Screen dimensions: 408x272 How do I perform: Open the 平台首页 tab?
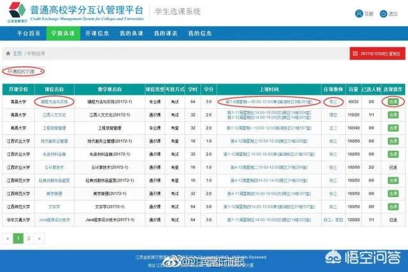pyautogui.click(x=29, y=33)
